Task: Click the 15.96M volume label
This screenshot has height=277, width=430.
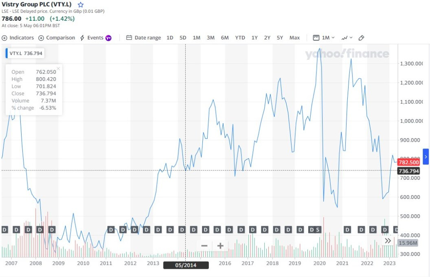Action: click(x=408, y=243)
